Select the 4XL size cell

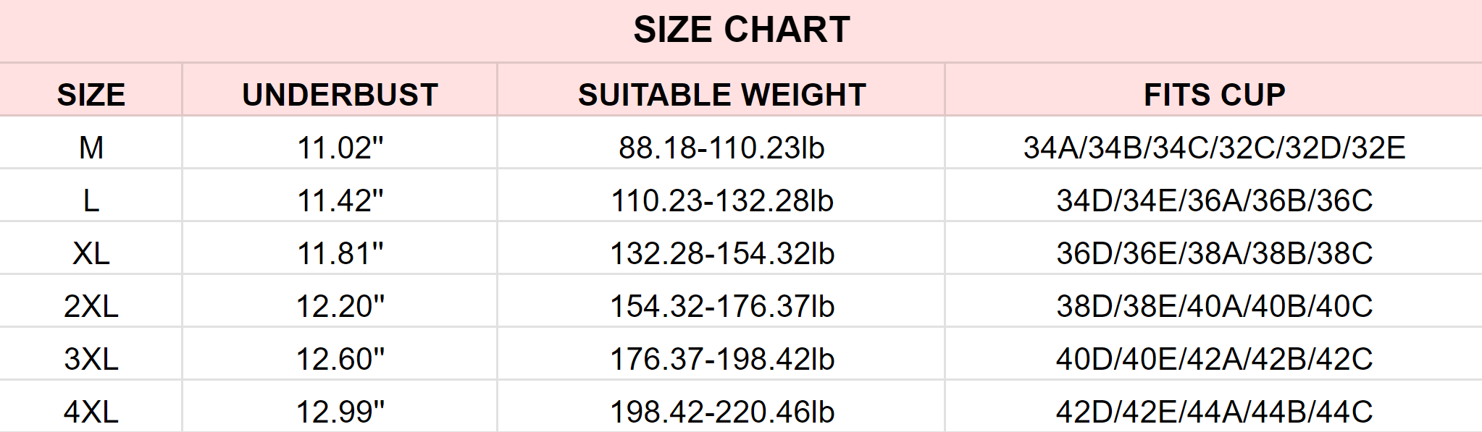coord(91,412)
